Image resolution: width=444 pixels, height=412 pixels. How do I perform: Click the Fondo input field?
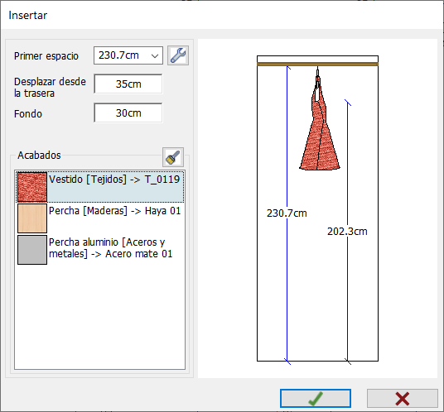(x=128, y=113)
